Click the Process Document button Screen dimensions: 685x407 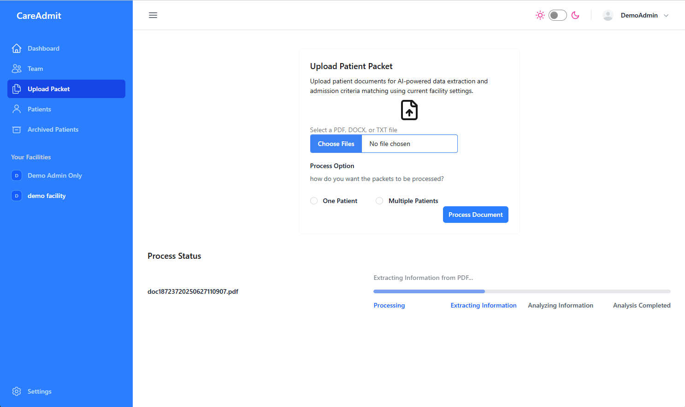click(x=475, y=215)
